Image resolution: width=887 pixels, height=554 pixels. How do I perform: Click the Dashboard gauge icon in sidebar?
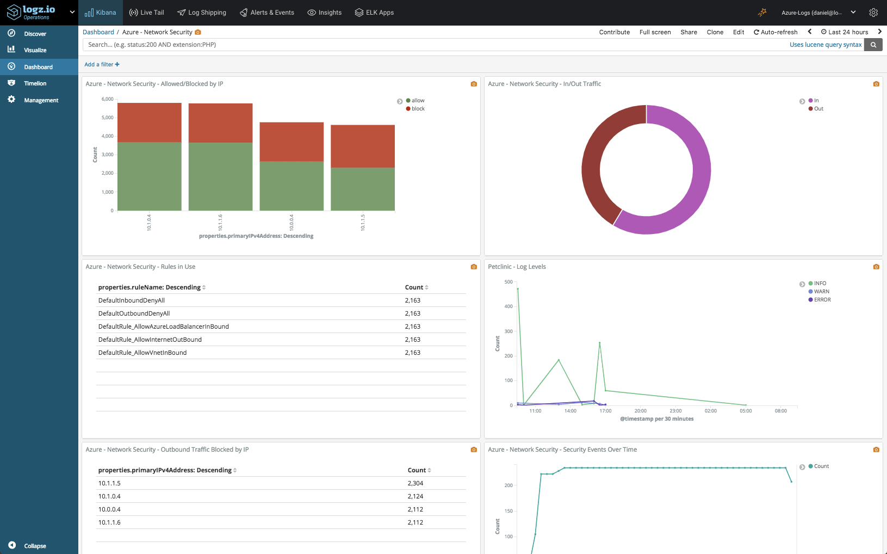click(x=11, y=66)
